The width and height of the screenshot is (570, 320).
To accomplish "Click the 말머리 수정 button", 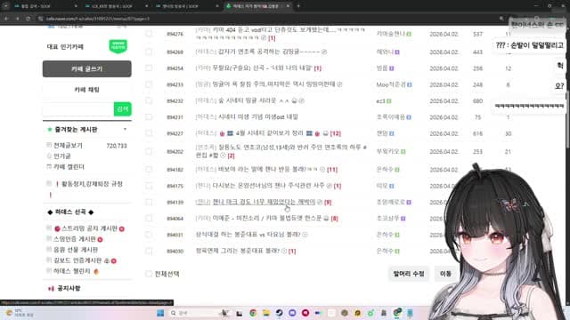I will pyautogui.click(x=409, y=274).
